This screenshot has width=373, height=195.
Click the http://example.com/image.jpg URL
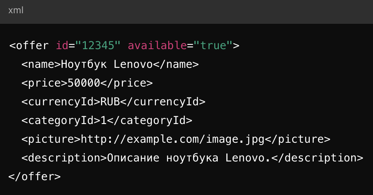[x=172, y=139]
